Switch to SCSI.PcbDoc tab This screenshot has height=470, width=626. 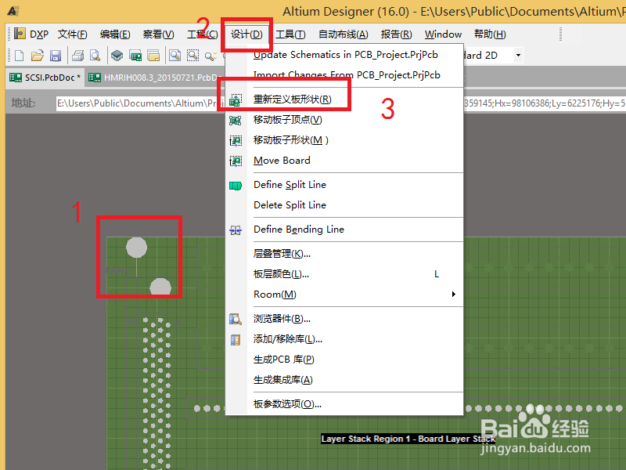pos(45,78)
